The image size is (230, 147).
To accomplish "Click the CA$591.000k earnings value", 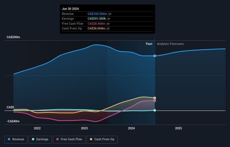I will (97, 19).
